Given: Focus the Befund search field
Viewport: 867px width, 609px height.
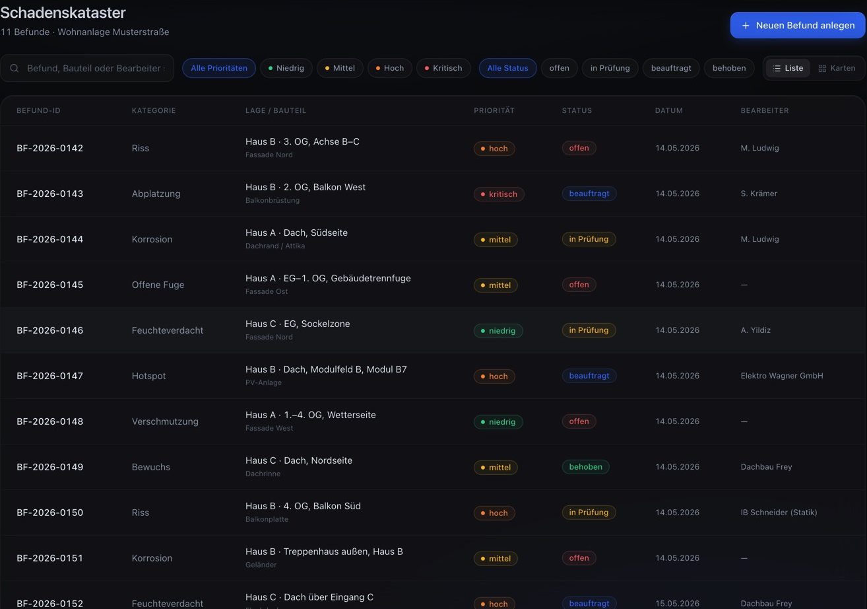Looking at the screenshot, I should pyautogui.click(x=87, y=68).
